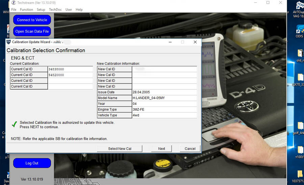Click the third Current Cal ID empty field

click(70, 81)
